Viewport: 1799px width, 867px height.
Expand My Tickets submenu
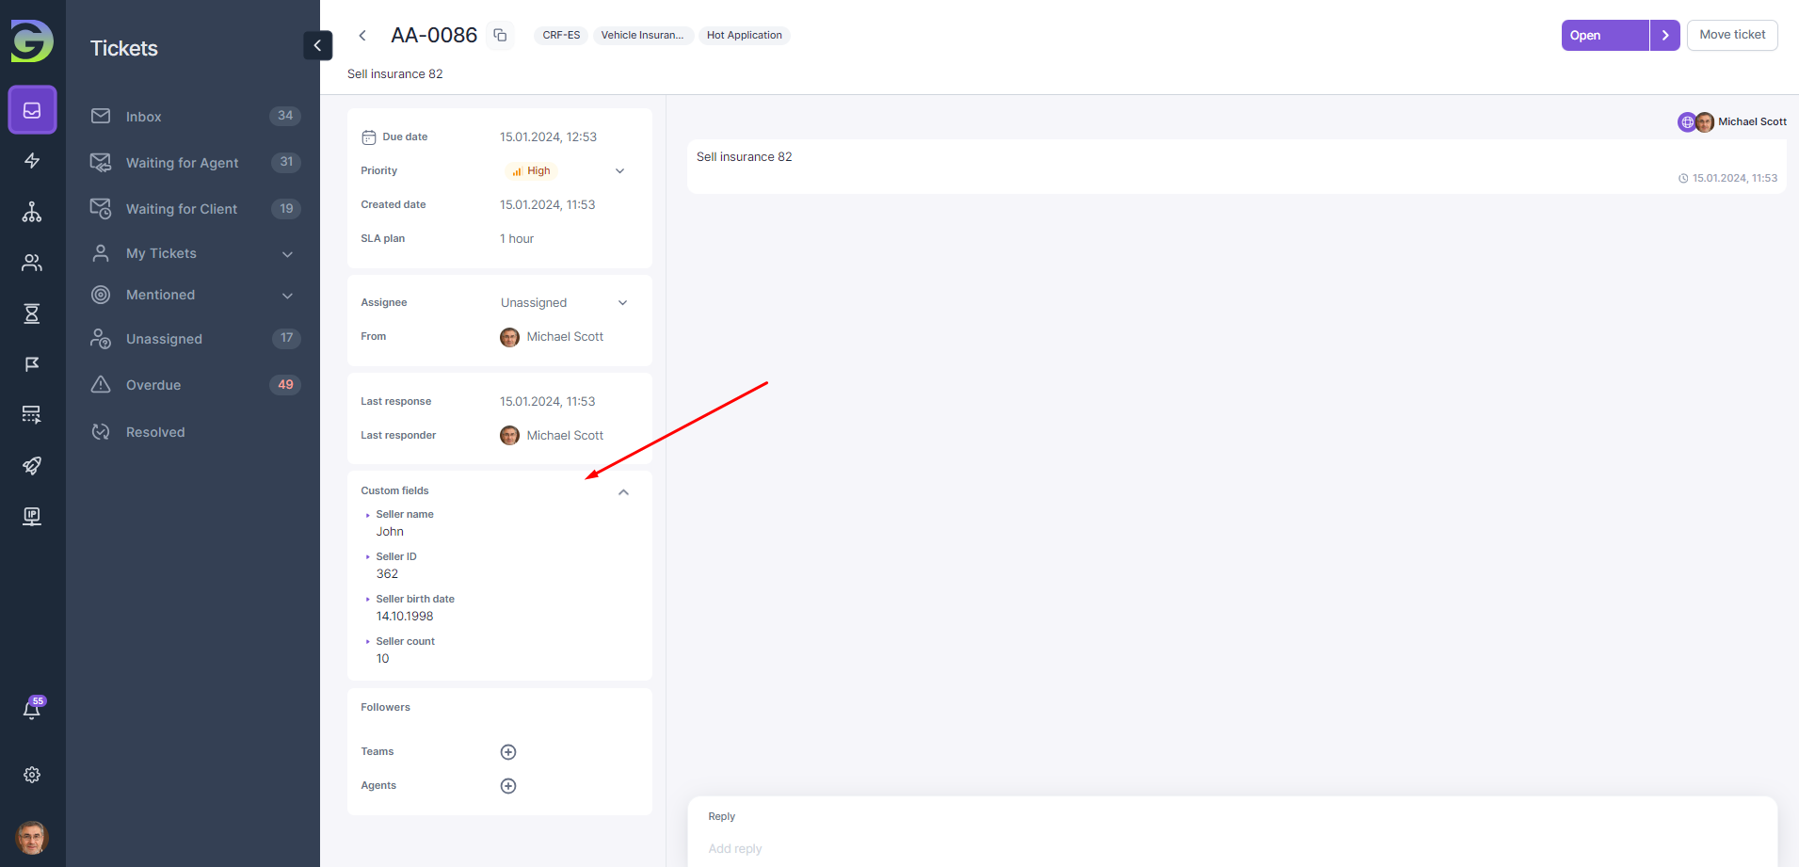coord(287,254)
